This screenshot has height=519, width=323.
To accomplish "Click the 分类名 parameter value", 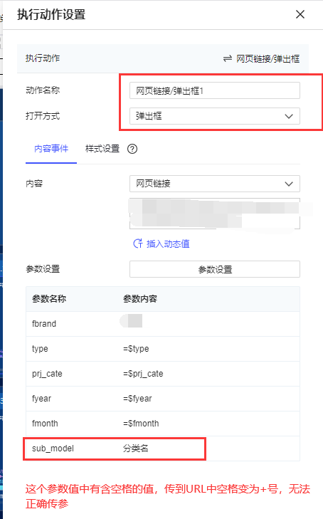I will tap(136, 449).
